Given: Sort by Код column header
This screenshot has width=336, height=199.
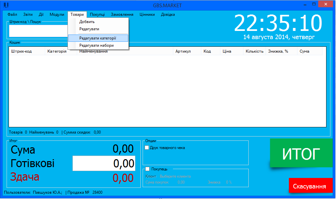Looking at the screenshot, I should click(210, 51).
